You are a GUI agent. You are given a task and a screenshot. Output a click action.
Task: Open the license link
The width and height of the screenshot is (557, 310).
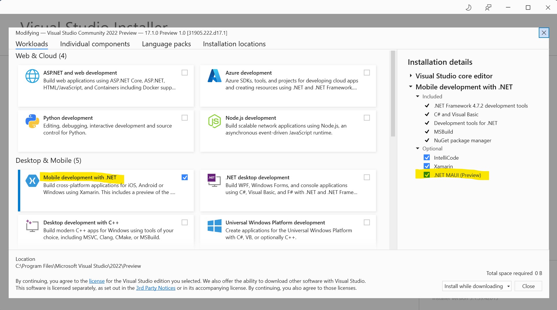click(x=97, y=281)
